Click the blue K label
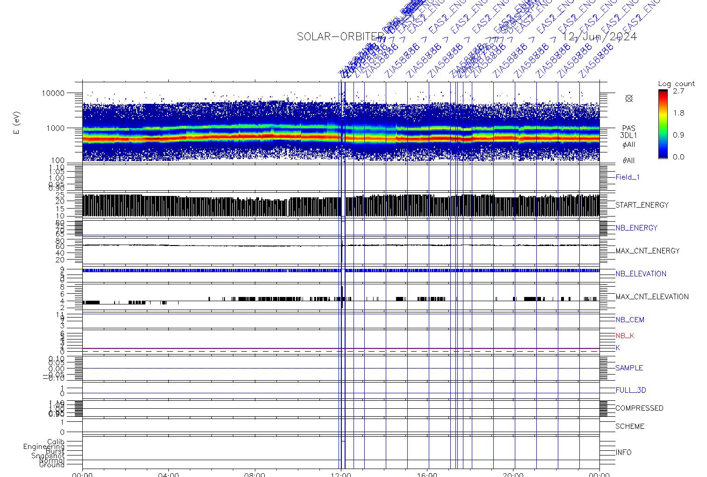The height and width of the screenshot is (477, 707). tap(618, 348)
